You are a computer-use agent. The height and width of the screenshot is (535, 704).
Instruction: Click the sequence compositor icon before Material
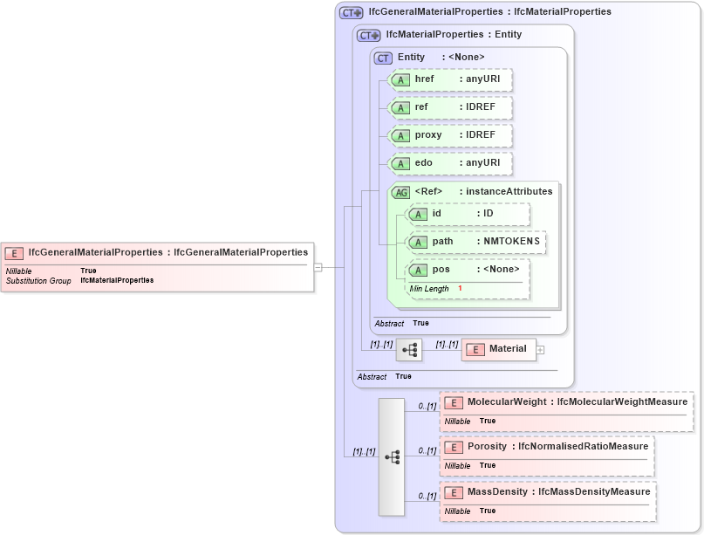point(409,349)
